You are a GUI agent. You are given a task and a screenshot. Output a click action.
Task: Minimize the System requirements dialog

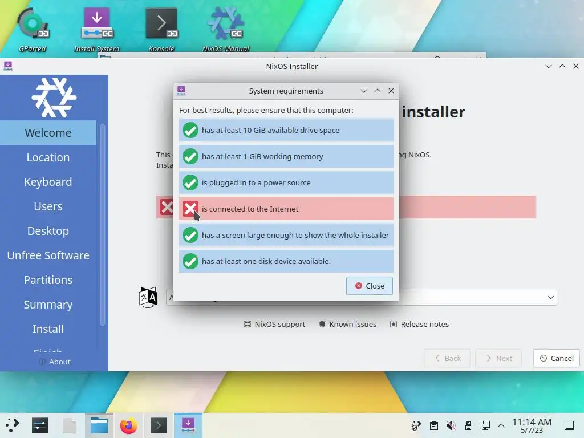pyautogui.click(x=364, y=91)
